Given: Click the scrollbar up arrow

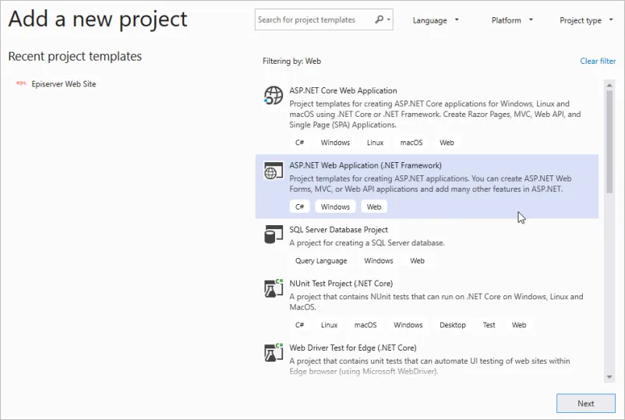Looking at the screenshot, I should click(609, 85).
